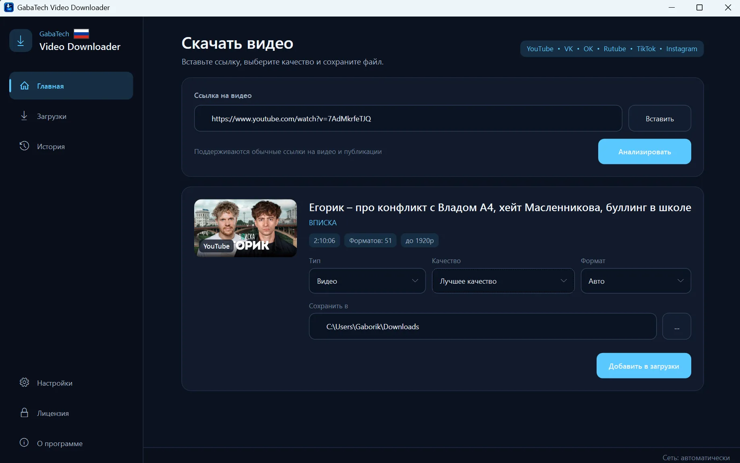
Task: Open the Лицензия page
Action: [71, 413]
